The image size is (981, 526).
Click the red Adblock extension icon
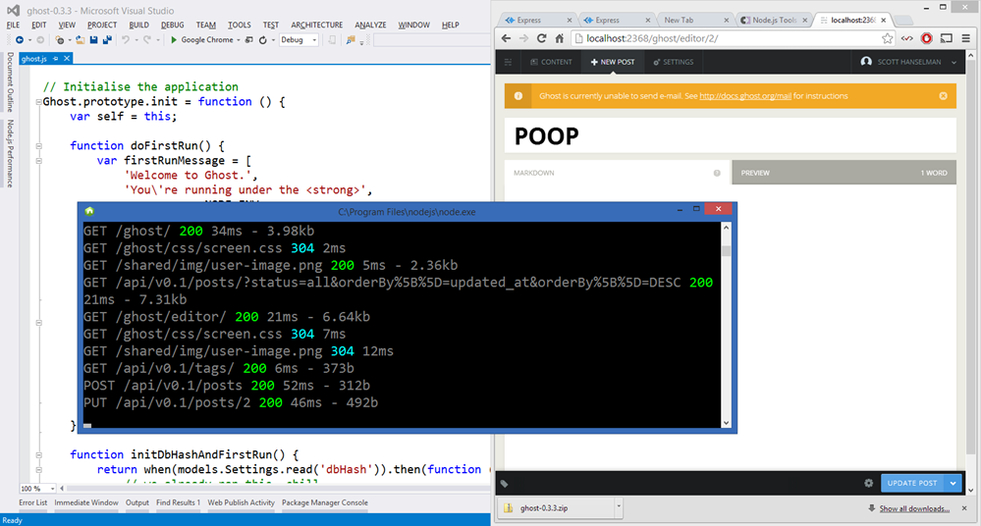(927, 38)
